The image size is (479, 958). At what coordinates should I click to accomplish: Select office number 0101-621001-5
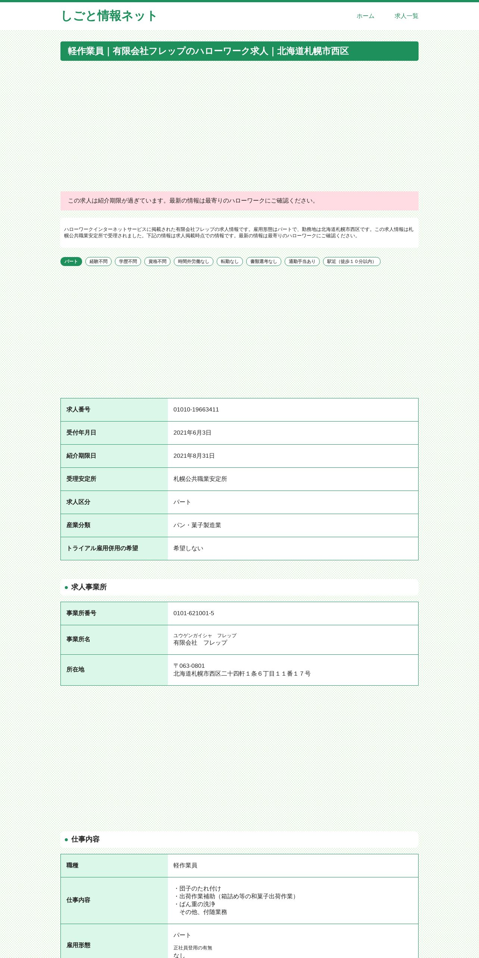tap(194, 613)
